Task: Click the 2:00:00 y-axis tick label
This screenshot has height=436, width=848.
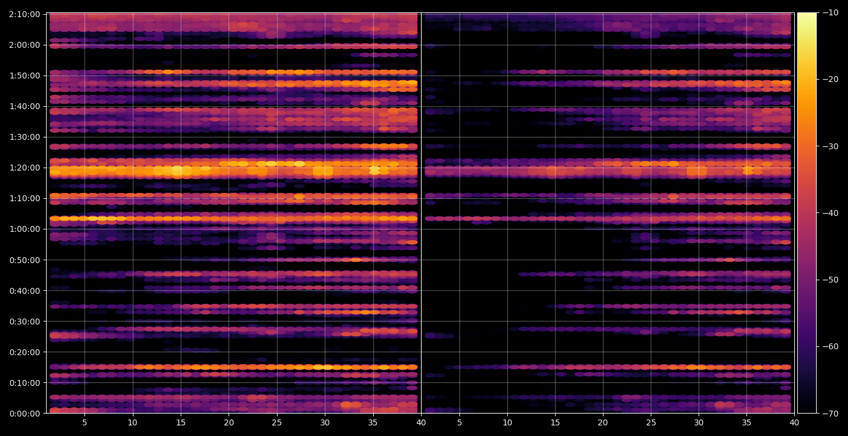Action: 24,45
